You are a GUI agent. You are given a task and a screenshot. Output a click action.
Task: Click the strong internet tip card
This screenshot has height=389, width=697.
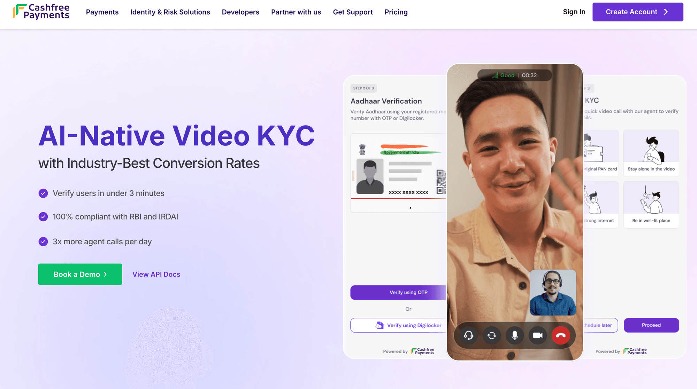pos(601,205)
